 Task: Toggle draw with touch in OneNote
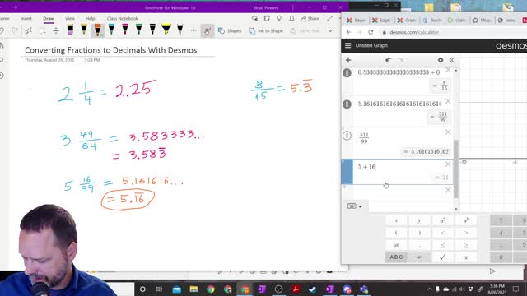[x=208, y=31]
